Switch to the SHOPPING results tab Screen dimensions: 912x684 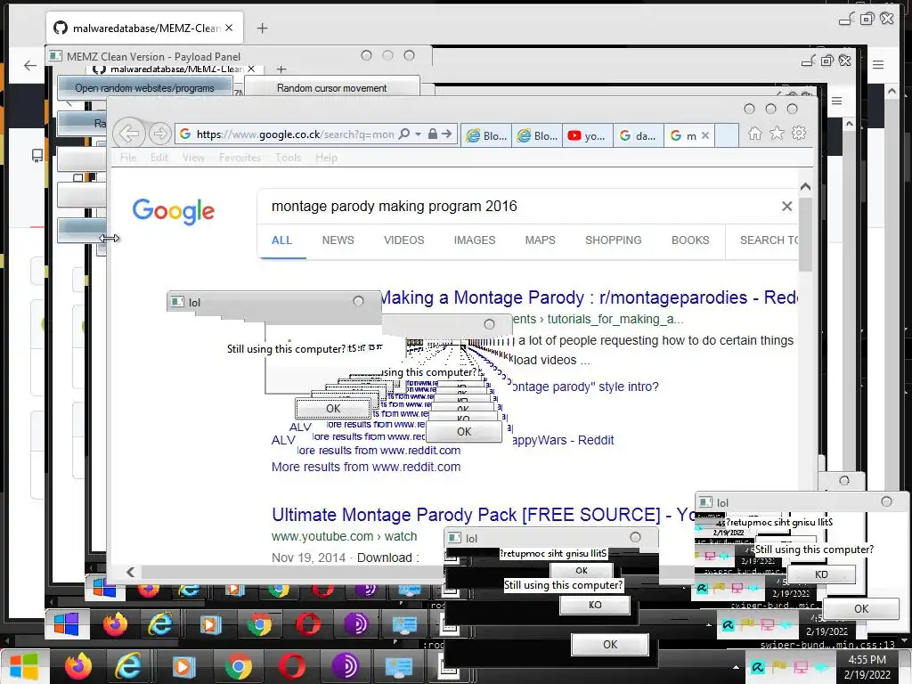click(x=613, y=240)
